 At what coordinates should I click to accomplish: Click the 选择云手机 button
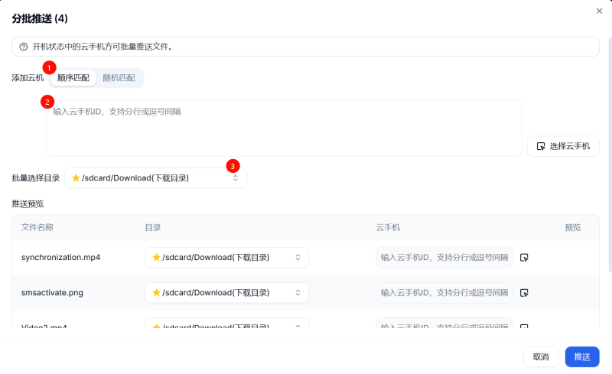pyautogui.click(x=563, y=146)
